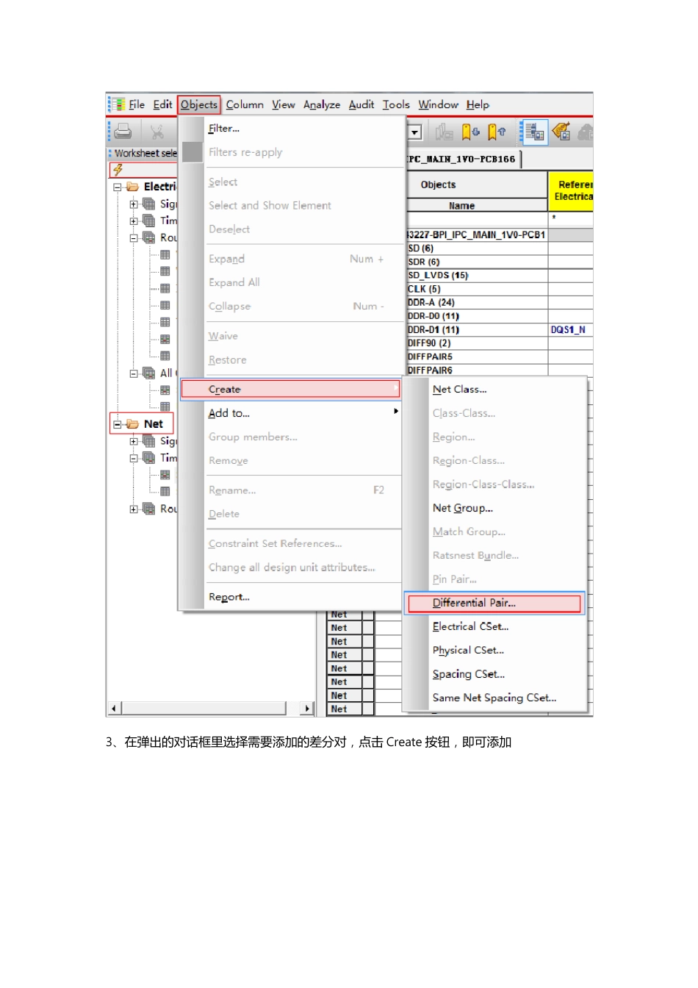The width and height of the screenshot is (698, 988).
Task: Click the horizontal scrollbar right arrow
Action: pyautogui.click(x=307, y=708)
